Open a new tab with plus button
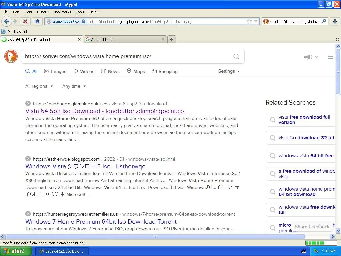 point(172,39)
